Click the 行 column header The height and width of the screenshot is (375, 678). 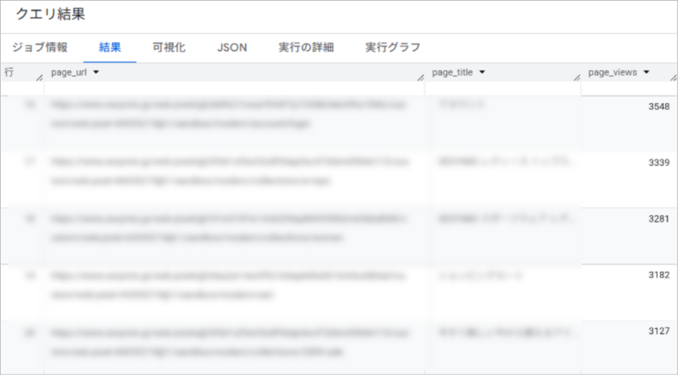tap(9, 73)
